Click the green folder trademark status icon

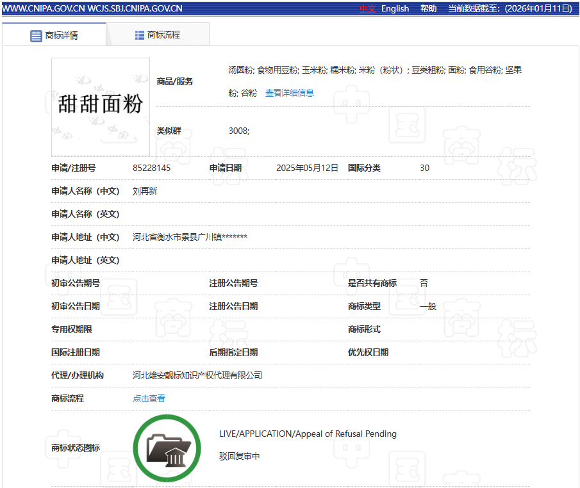[162, 448]
